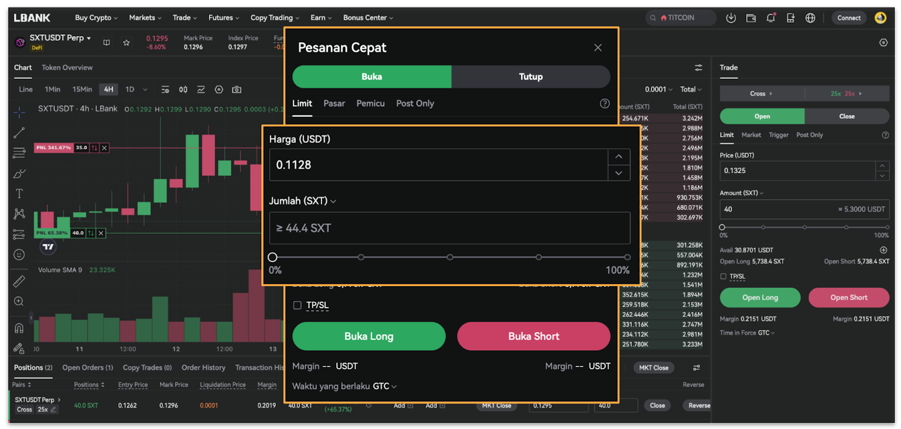Image resolution: width=901 pixels, height=429 pixels.
Task: Click the MKT Close button header
Action: 654,368
